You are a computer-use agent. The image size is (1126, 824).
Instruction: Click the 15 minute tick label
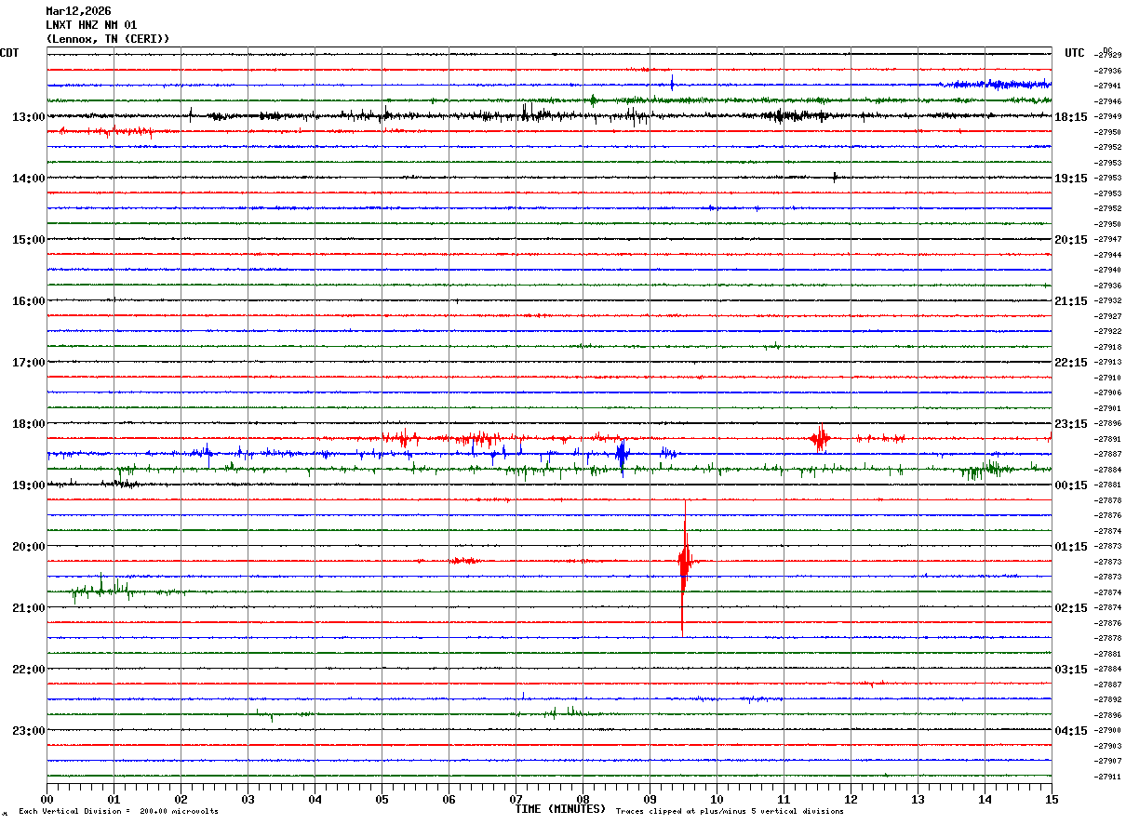click(x=1051, y=800)
